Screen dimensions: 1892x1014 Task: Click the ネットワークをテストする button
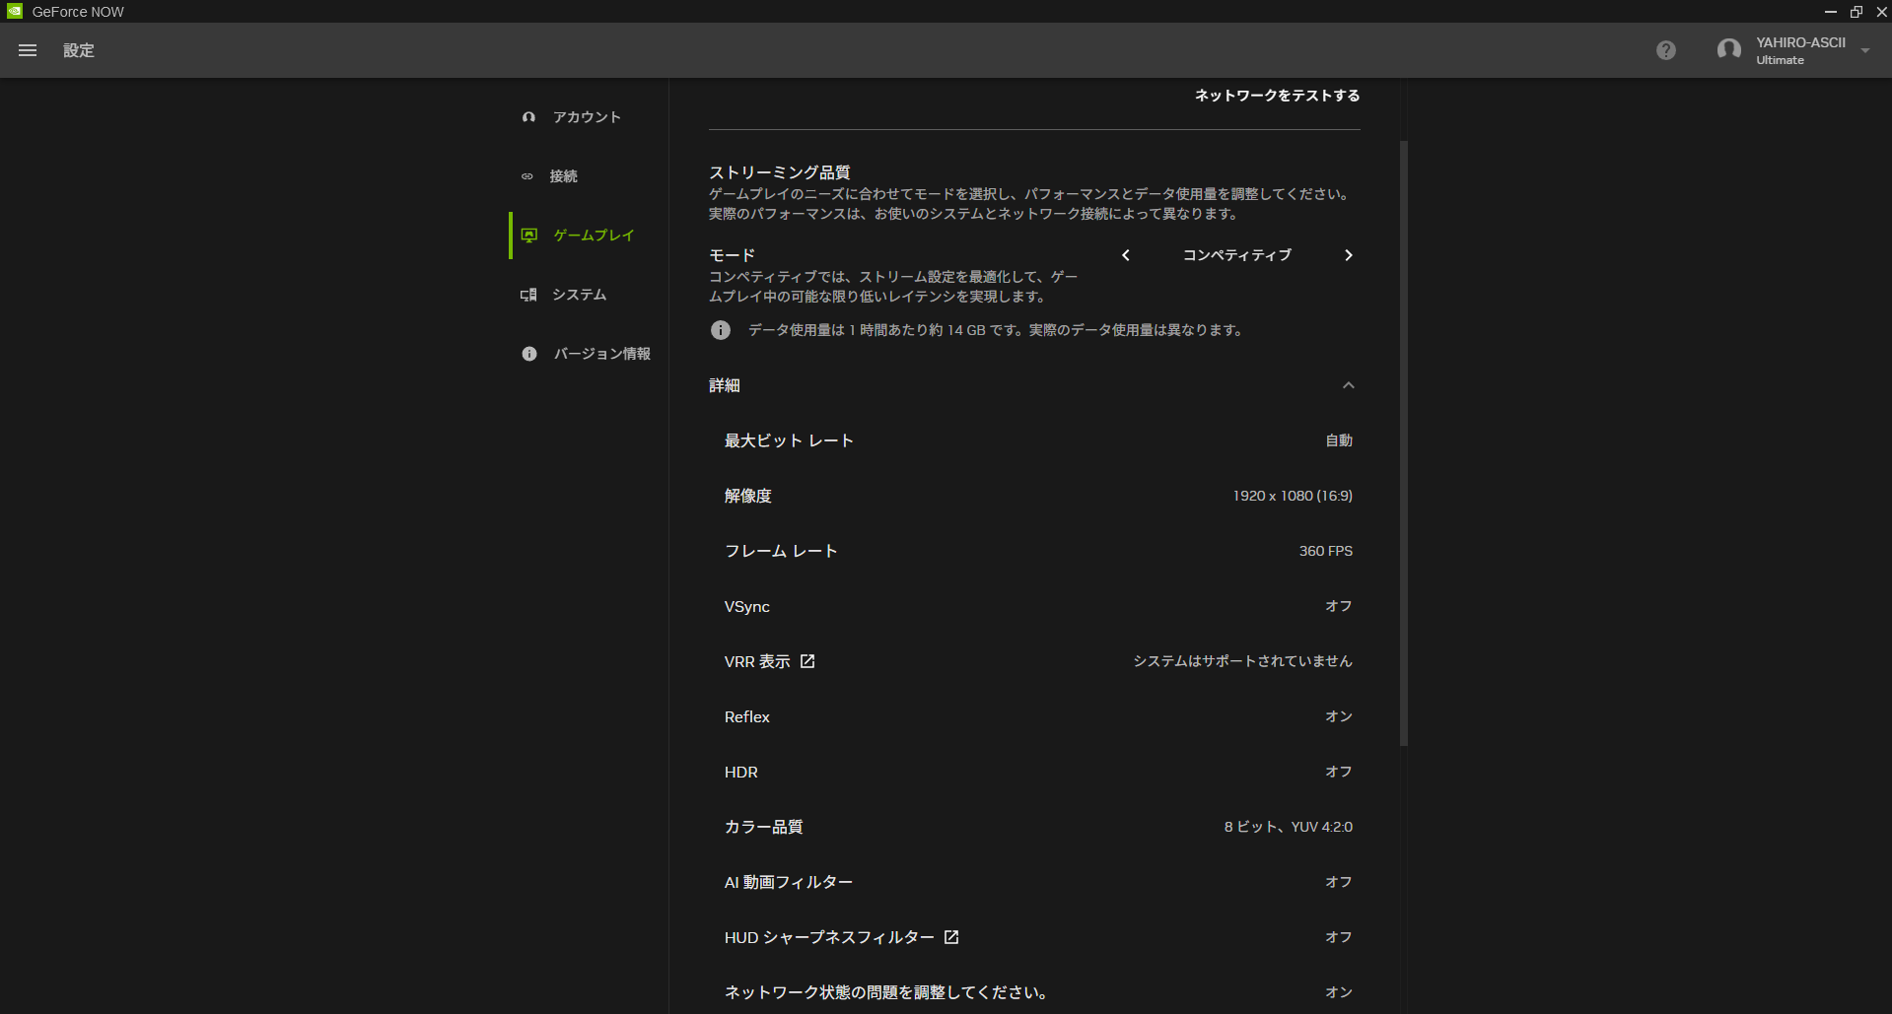pyautogui.click(x=1278, y=96)
